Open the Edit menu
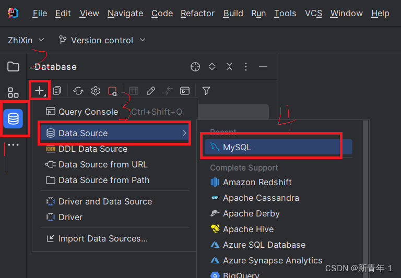Image resolution: width=401 pixels, height=278 pixels. point(63,13)
